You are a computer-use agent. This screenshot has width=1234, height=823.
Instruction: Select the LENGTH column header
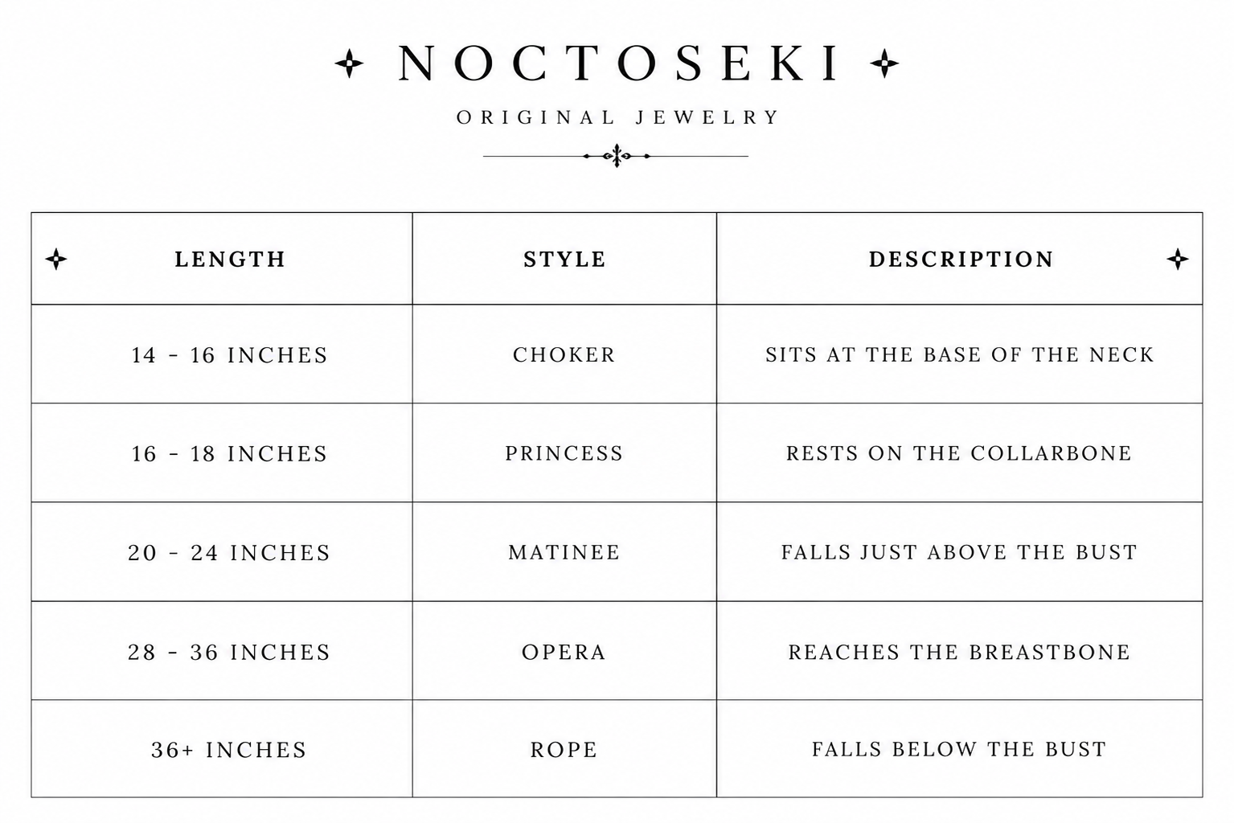pos(222,259)
